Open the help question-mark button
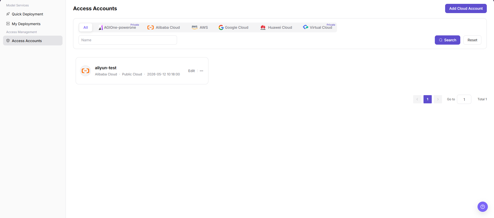Image resolution: width=494 pixels, height=218 pixels. tap(482, 206)
